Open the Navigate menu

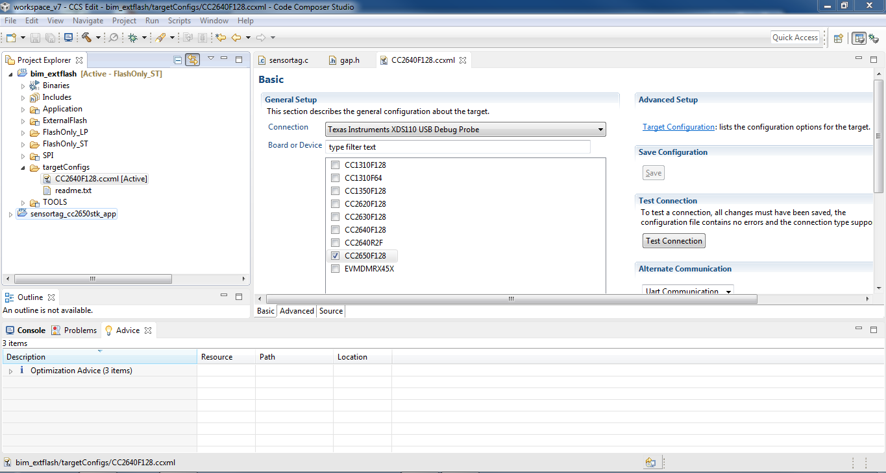(x=88, y=21)
